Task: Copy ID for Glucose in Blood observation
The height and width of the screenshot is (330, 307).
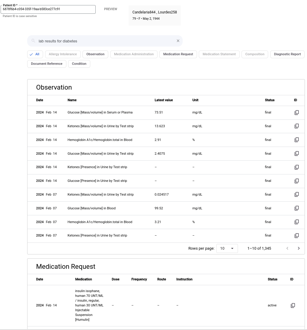Action: point(297,208)
